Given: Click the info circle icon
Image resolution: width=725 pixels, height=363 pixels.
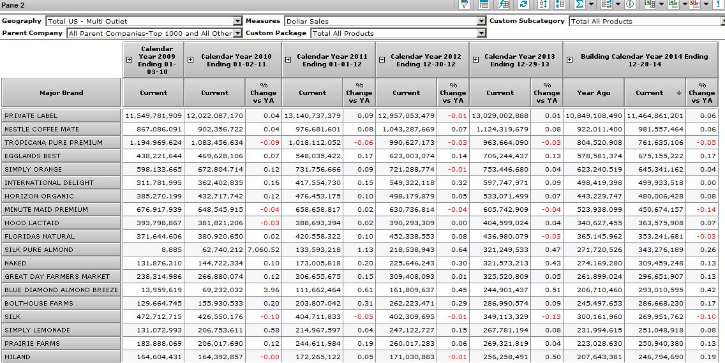Looking at the screenshot, I should (630, 4).
